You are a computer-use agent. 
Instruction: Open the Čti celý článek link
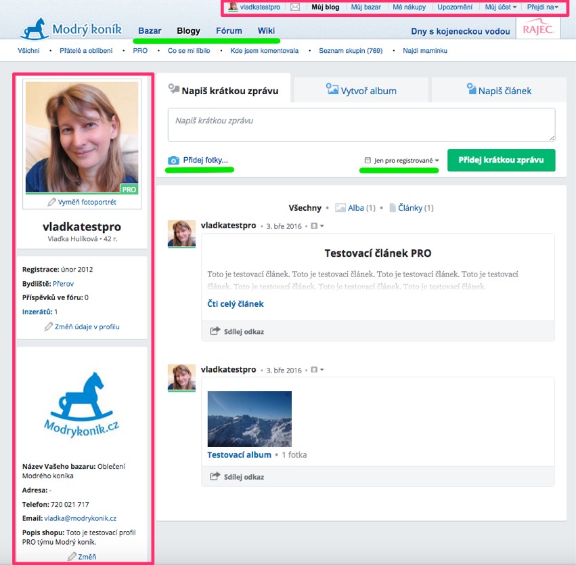click(235, 304)
